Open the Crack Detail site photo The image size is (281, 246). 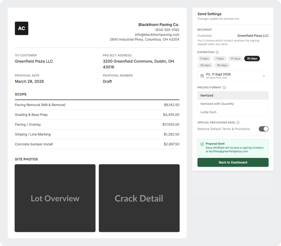coord(139,198)
